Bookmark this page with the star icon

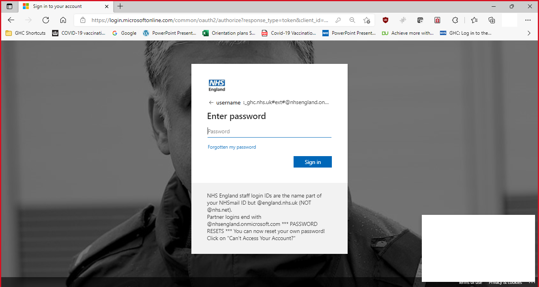(x=366, y=20)
